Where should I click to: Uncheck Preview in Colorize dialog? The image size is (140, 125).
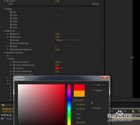92,108
